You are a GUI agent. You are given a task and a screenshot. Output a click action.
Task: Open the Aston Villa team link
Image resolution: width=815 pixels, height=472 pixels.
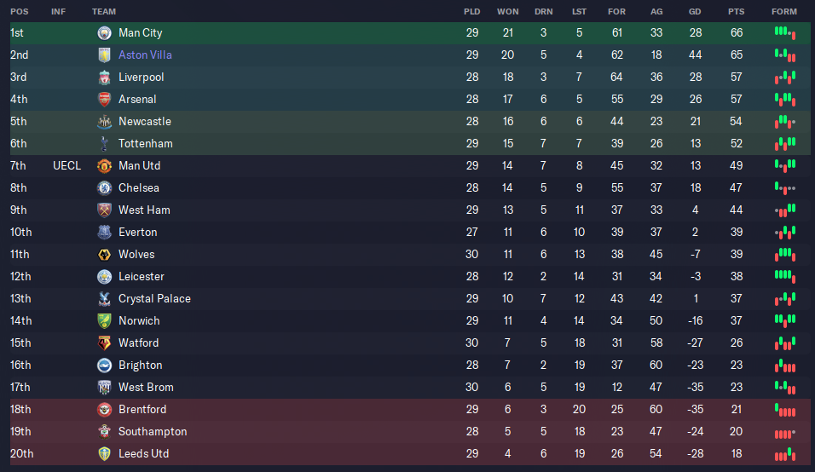click(x=145, y=55)
